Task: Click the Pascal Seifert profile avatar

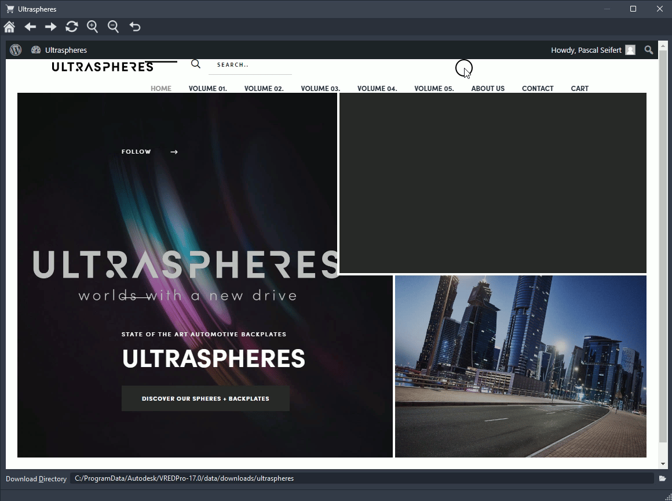Action: [629, 50]
